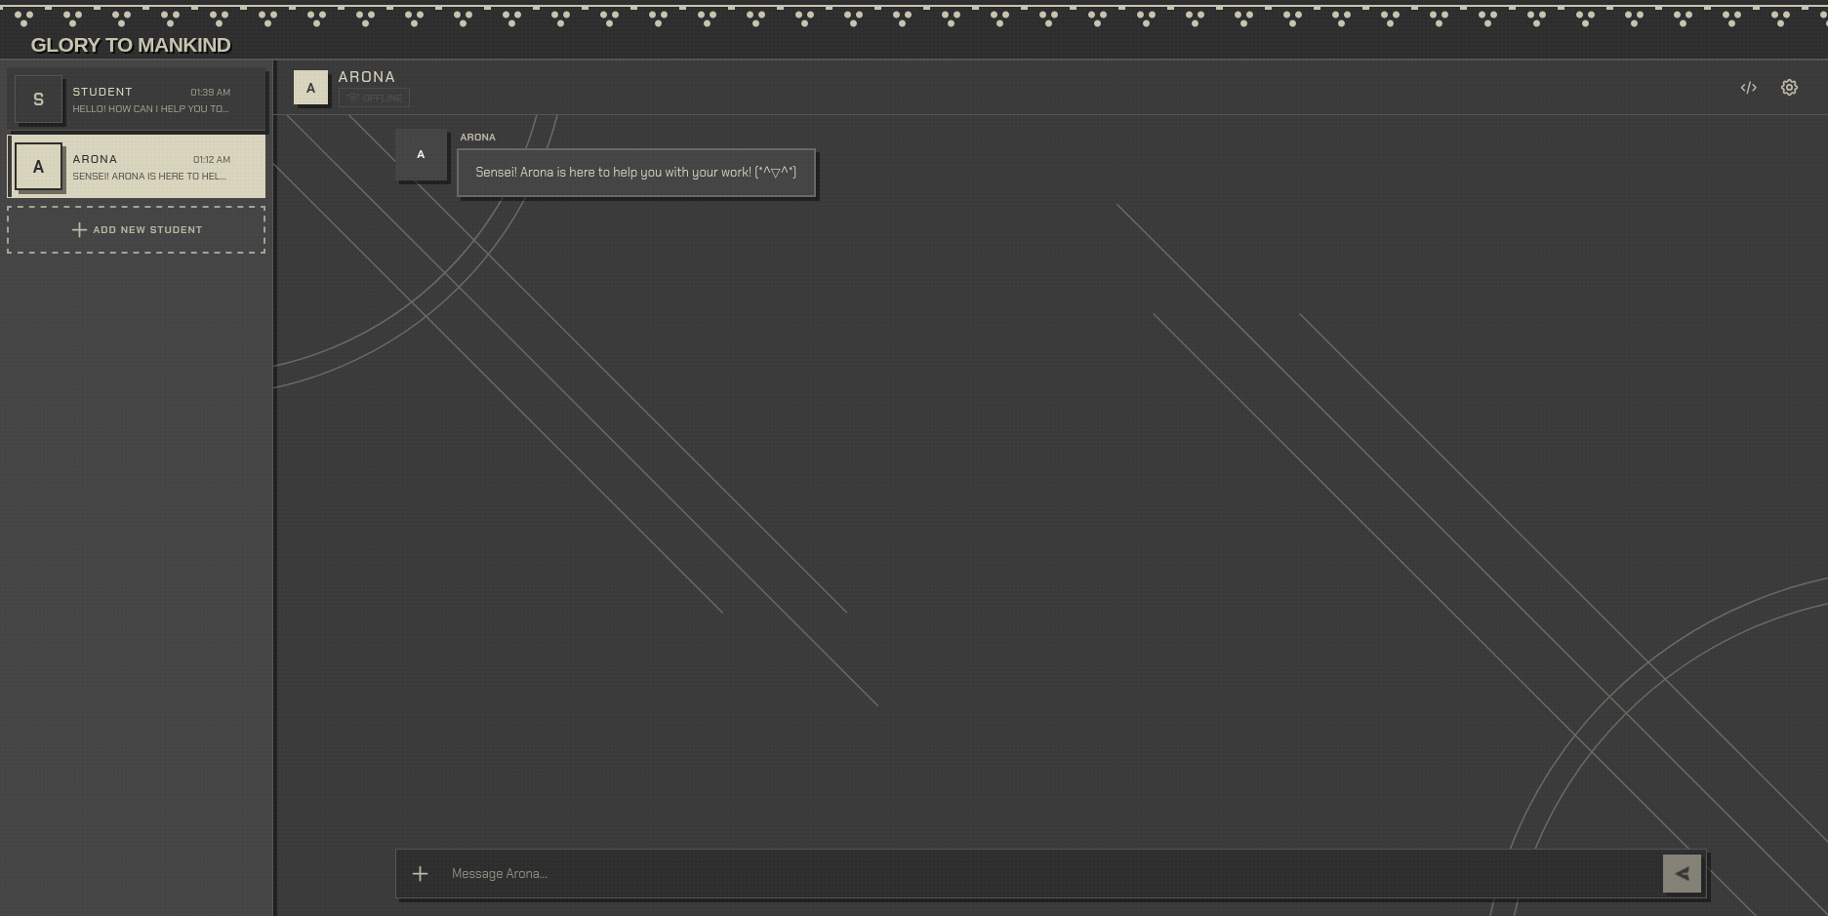Screen dimensions: 1828x916
Task: Click the Arona avatar tile in the sidebar
Action: (x=38, y=167)
